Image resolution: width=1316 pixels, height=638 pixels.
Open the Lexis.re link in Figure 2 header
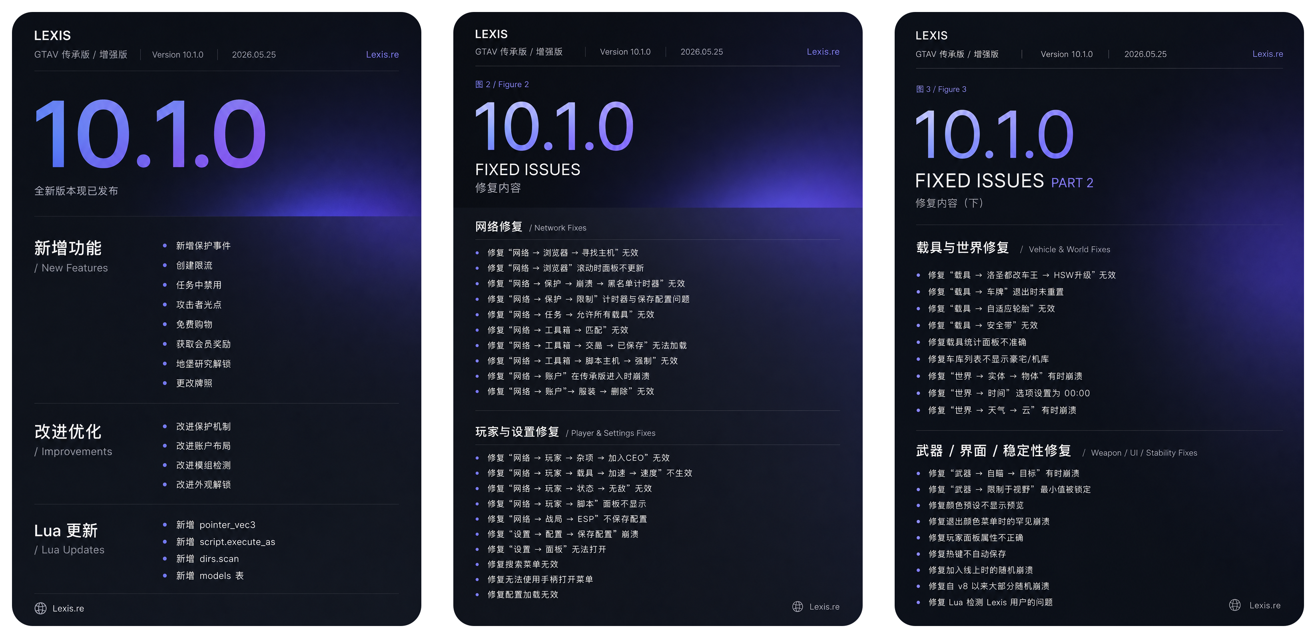(823, 52)
